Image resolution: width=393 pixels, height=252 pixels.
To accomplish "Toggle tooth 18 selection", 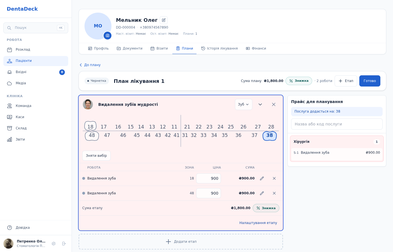I will pyautogui.click(x=90, y=127).
